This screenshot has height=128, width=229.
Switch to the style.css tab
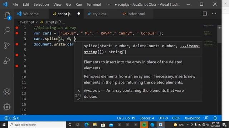(x=101, y=14)
